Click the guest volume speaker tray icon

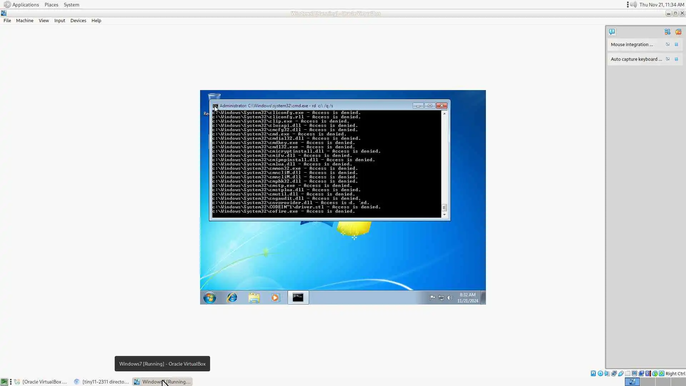pos(449,298)
